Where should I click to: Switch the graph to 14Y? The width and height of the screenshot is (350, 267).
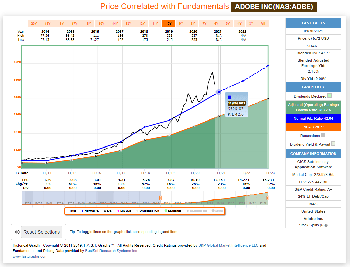coord(115,23)
